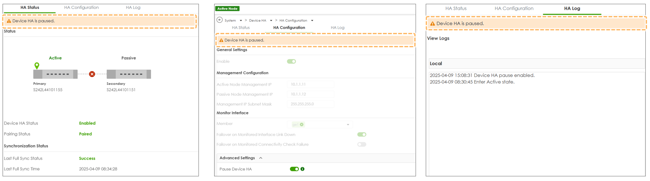Collapse the Advanced Settings section
Viewport: 650px width, 181px height.
pyautogui.click(x=261, y=158)
